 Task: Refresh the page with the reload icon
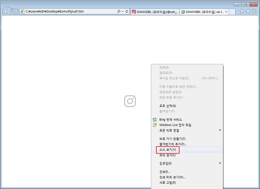[127, 11]
